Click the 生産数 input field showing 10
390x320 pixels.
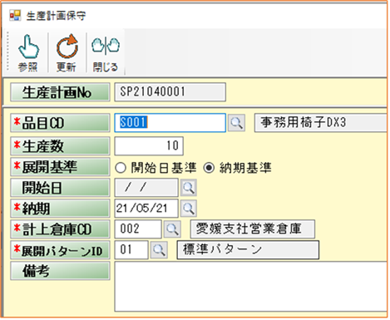click(x=149, y=145)
